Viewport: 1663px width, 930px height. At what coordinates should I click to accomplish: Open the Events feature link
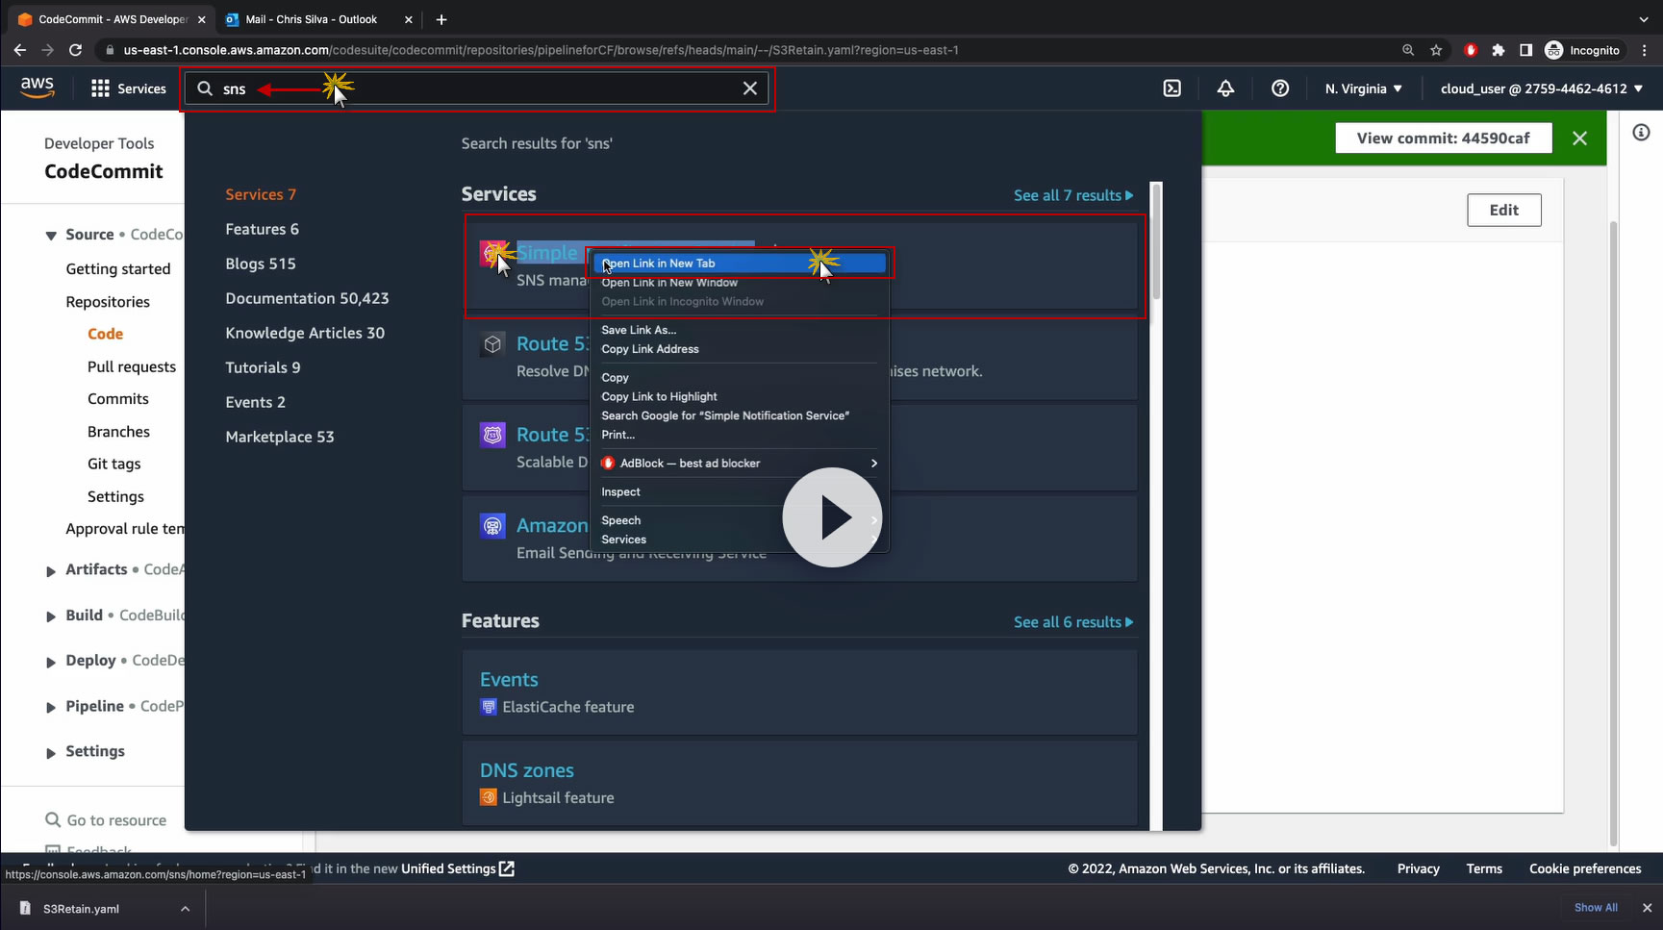509,680
